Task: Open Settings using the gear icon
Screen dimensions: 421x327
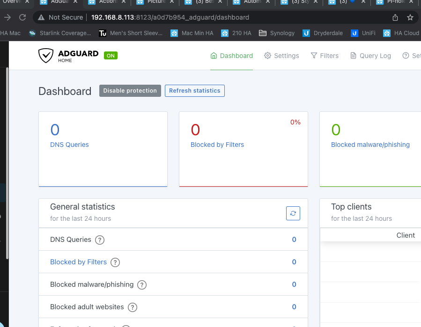Action: (x=268, y=56)
